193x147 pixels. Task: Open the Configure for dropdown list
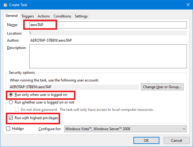pos(125,129)
